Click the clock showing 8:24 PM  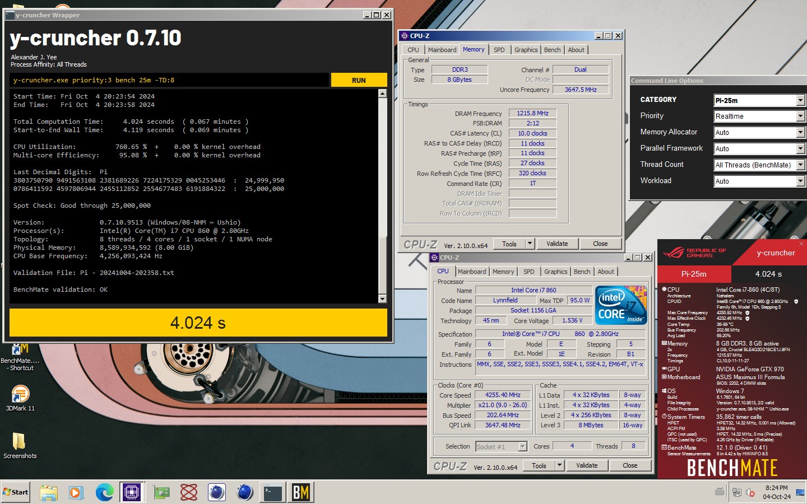tap(776, 488)
